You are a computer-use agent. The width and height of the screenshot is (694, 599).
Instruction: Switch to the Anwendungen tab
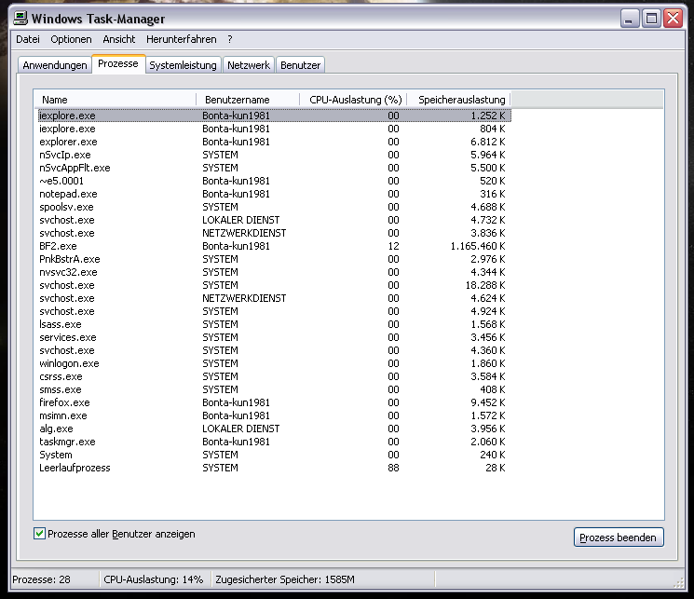55,65
